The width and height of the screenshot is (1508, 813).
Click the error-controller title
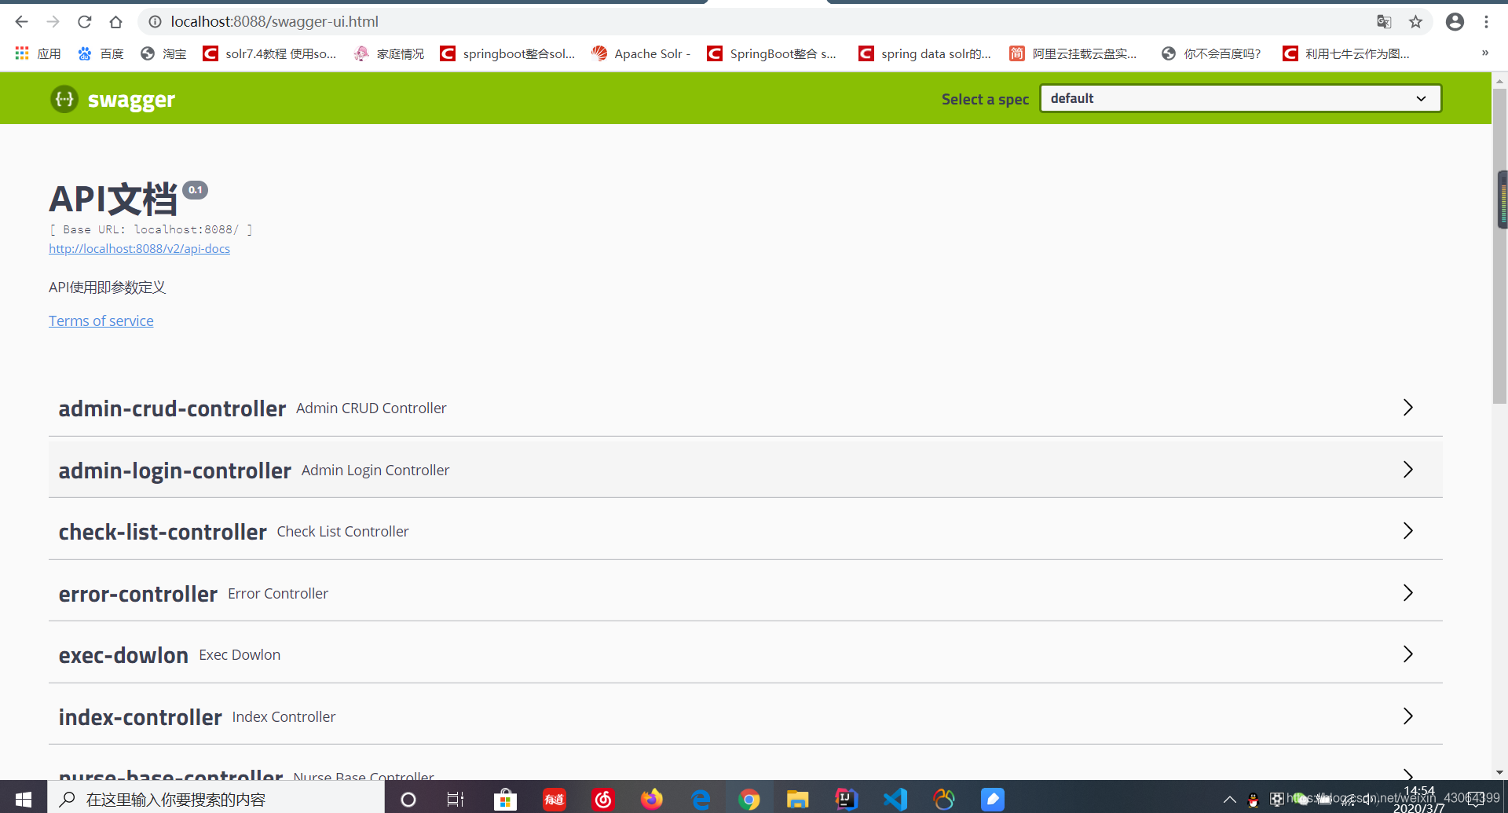[137, 594]
